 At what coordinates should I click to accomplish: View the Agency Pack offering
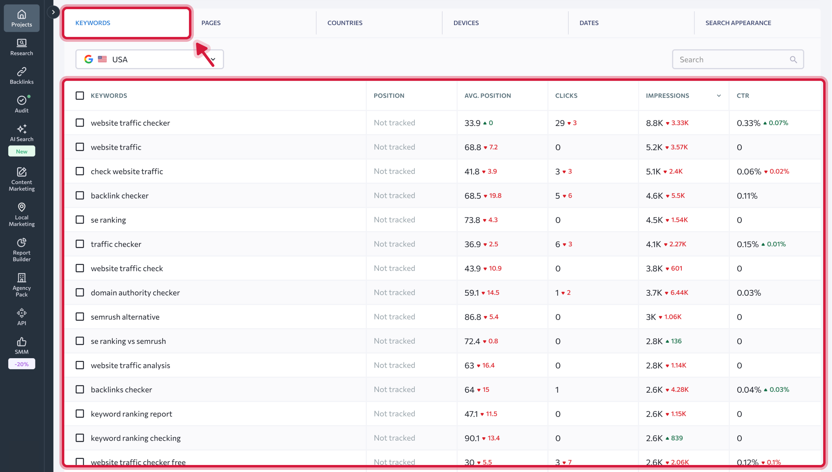(x=21, y=285)
